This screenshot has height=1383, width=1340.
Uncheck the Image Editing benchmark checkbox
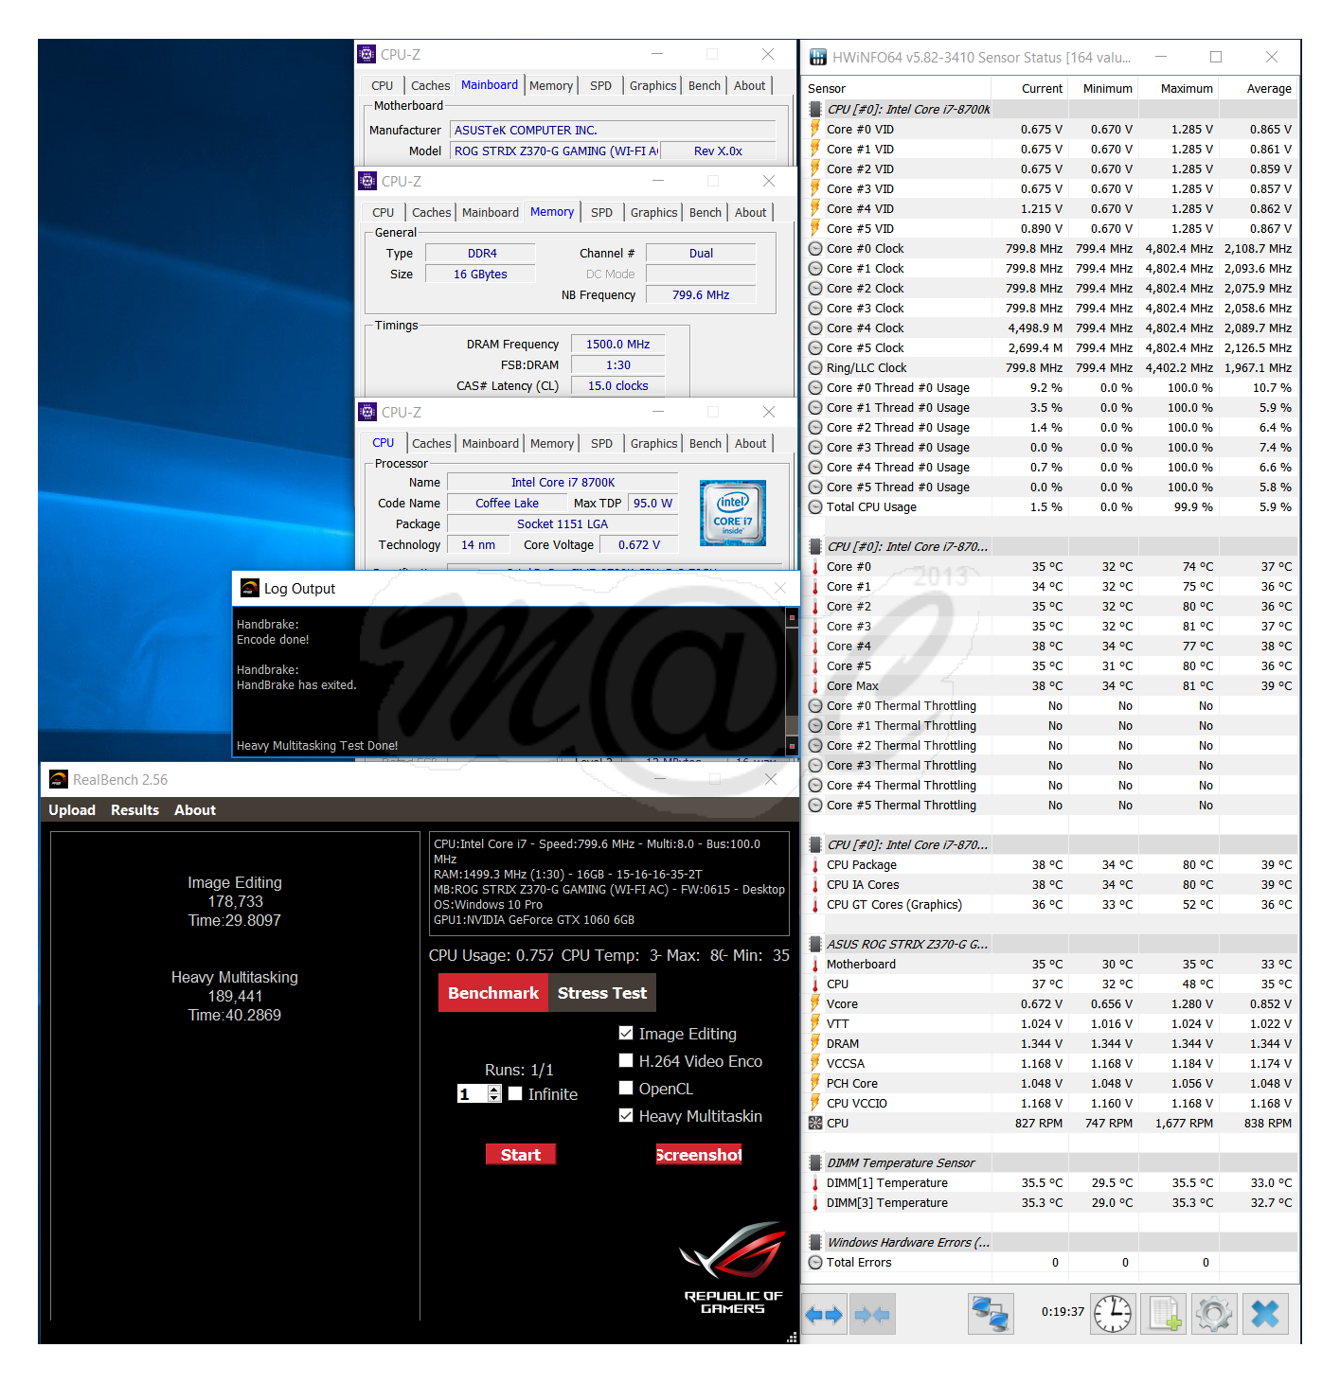coord(626,1033)
